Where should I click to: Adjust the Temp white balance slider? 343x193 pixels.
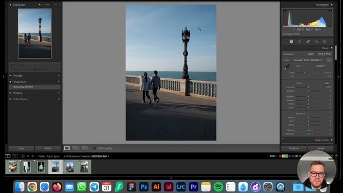tap(305, 73)
